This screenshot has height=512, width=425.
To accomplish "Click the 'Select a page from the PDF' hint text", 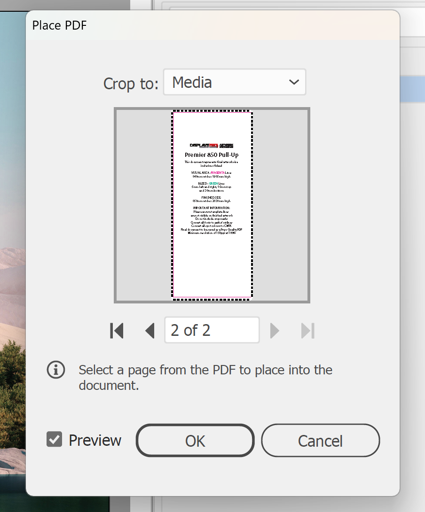I will (205, 378).
